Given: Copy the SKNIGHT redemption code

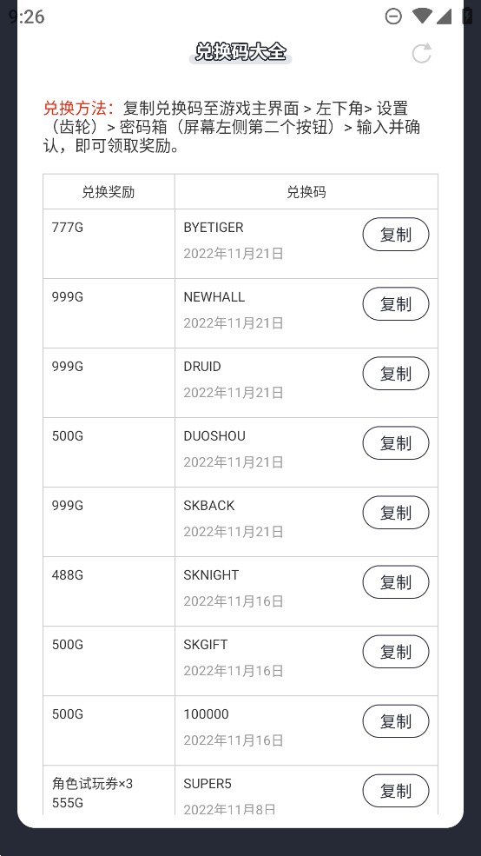Looking at the screenshot, I should 395,582.
